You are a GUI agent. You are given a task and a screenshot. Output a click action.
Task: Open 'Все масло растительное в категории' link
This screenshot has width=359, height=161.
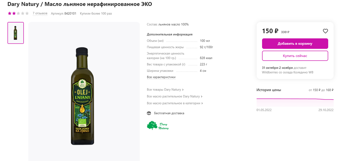tap(175, 103)
